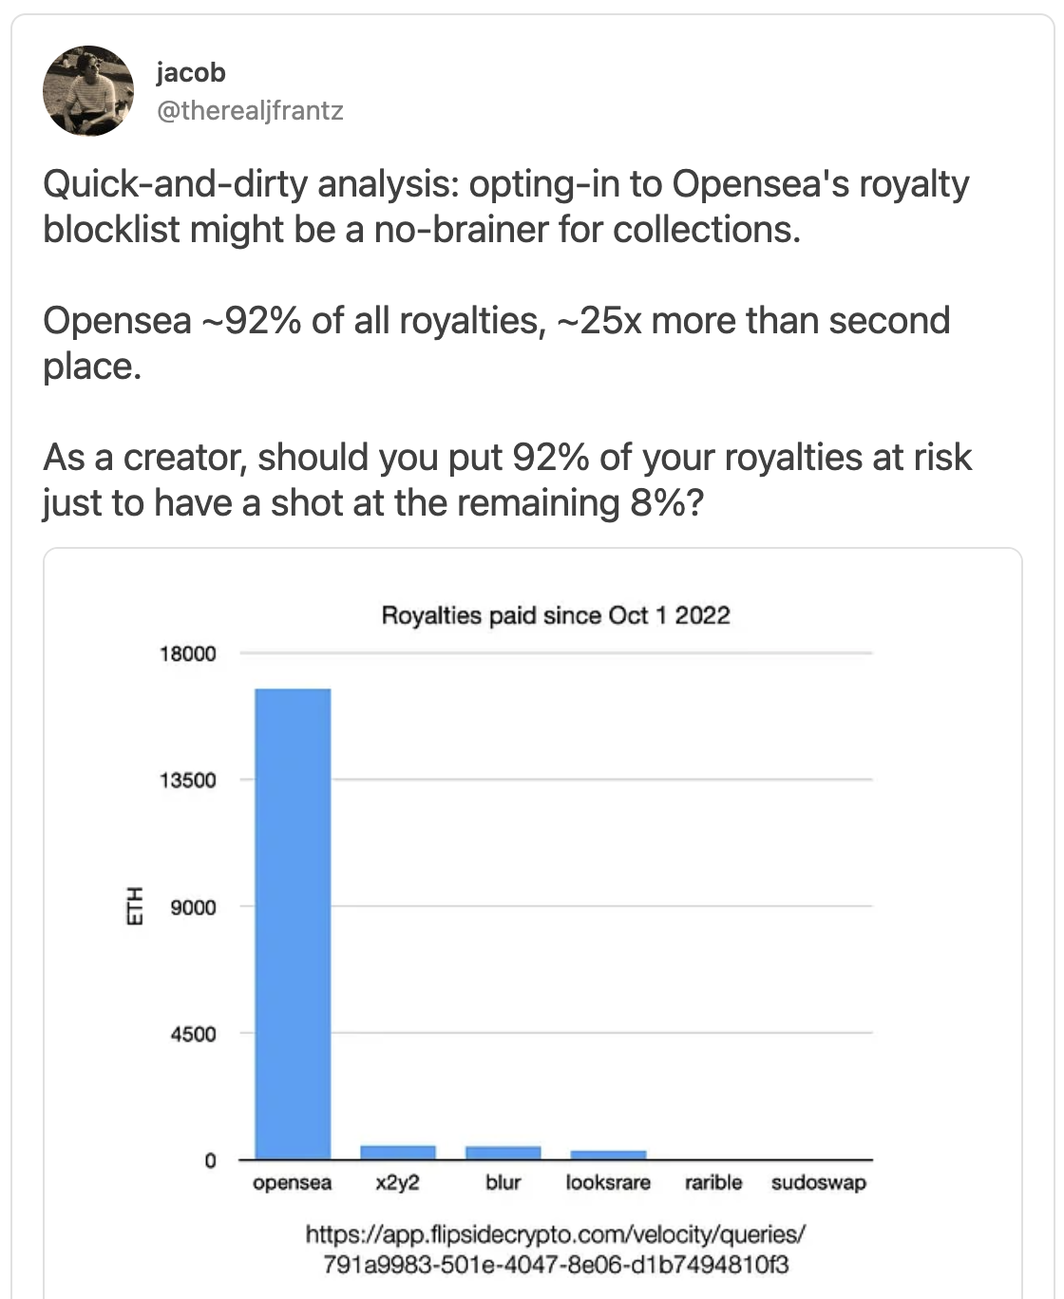The width and height of the screenshot is (1064, 1299).
Task: Open the display name "jacob"
Action: click(191, 73)
